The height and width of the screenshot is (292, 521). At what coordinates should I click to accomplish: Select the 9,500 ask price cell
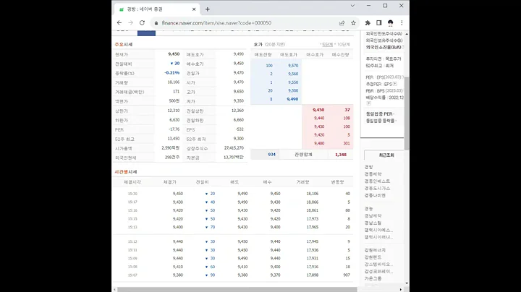pyautogui.click(x=293, y=90)
